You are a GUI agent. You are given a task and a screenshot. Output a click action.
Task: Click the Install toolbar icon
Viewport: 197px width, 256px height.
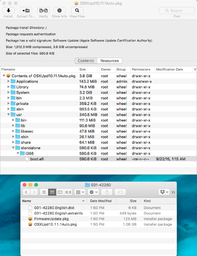tap(8, 11)
